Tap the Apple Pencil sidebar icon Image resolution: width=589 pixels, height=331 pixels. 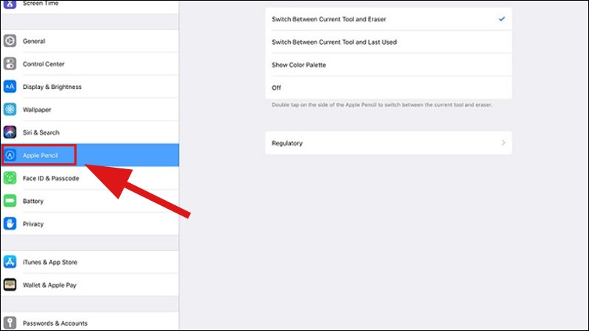10,155
